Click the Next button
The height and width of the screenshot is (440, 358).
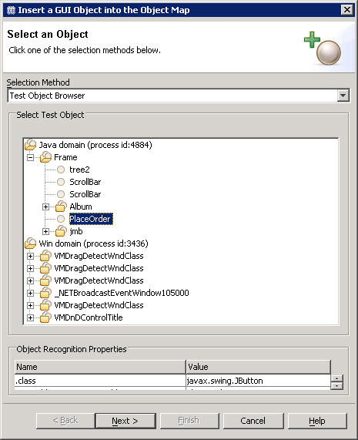pyautogui.click(x=125, y=421)
